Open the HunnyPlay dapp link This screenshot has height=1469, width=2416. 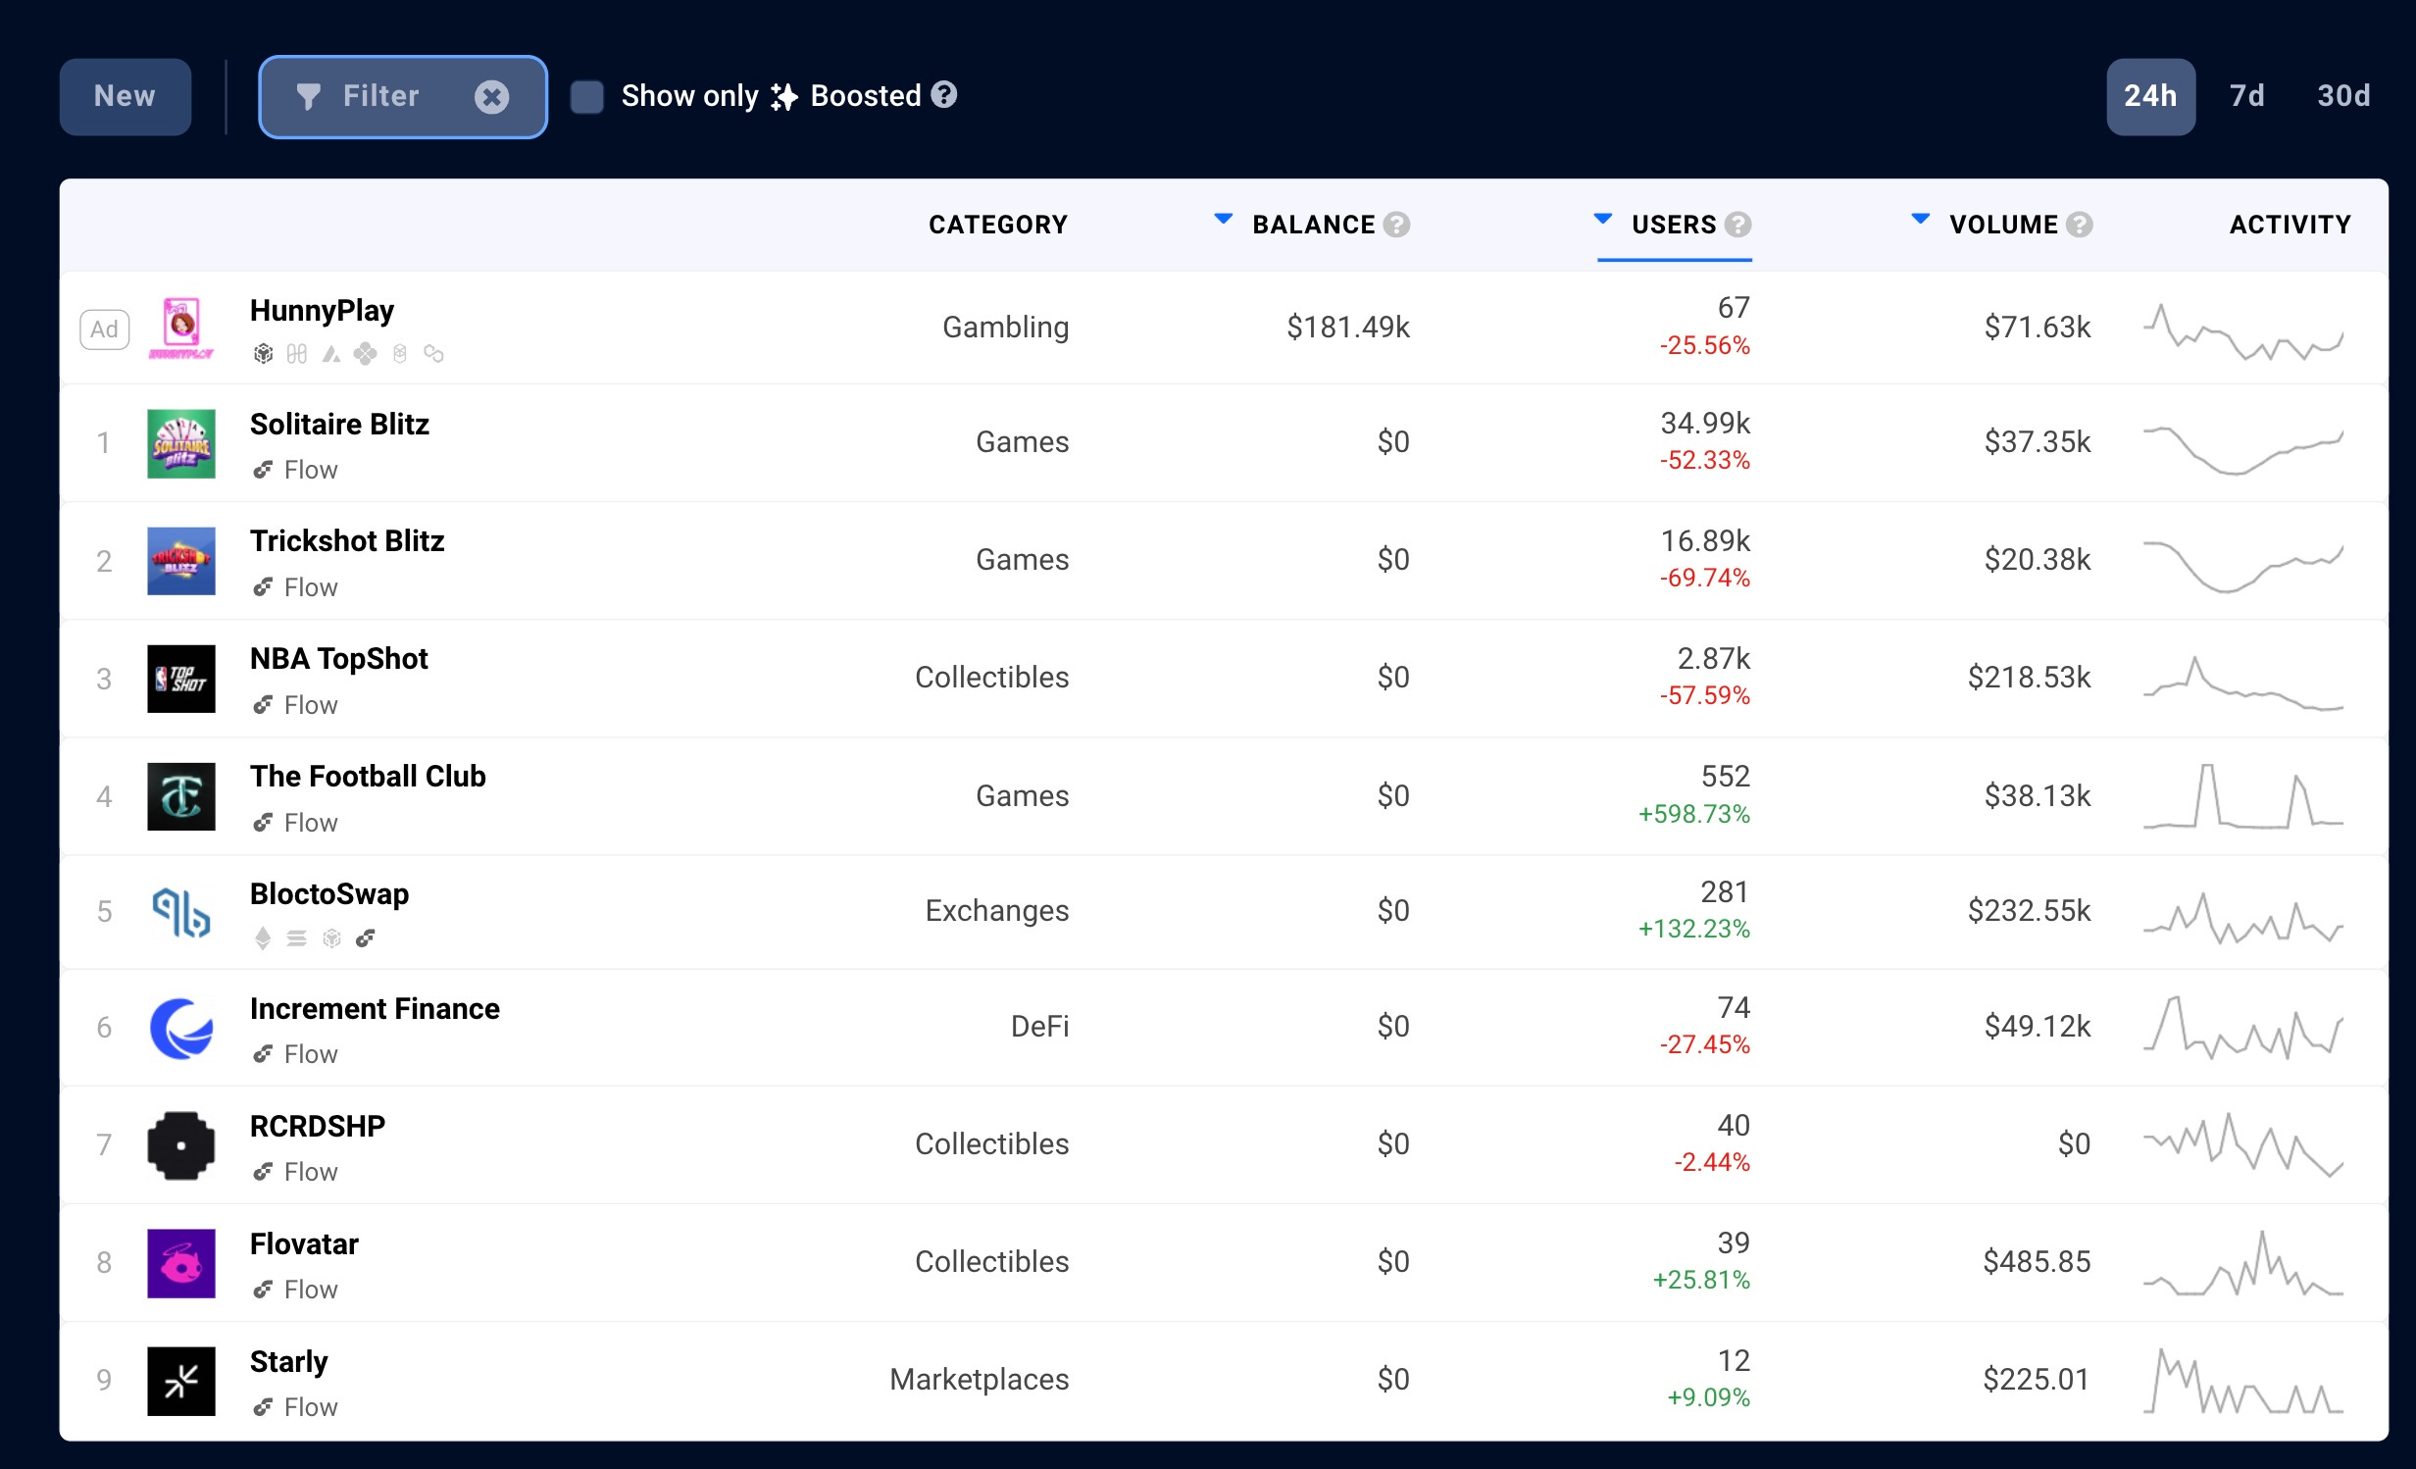(322, 310)
